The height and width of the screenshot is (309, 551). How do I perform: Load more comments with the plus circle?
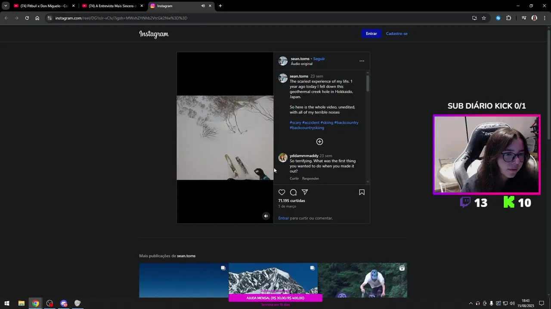click(319, 142)
